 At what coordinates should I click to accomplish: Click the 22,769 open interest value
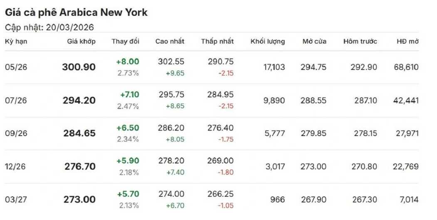[x=405, y=166]
